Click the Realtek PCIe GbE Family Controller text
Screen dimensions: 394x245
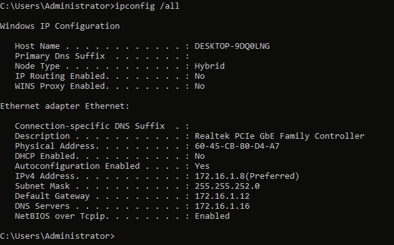(279, 136)
